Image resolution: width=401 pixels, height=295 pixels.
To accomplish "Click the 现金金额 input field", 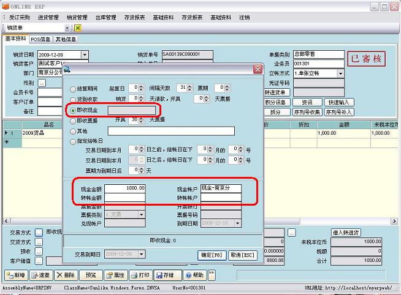I will coord(124,188).
